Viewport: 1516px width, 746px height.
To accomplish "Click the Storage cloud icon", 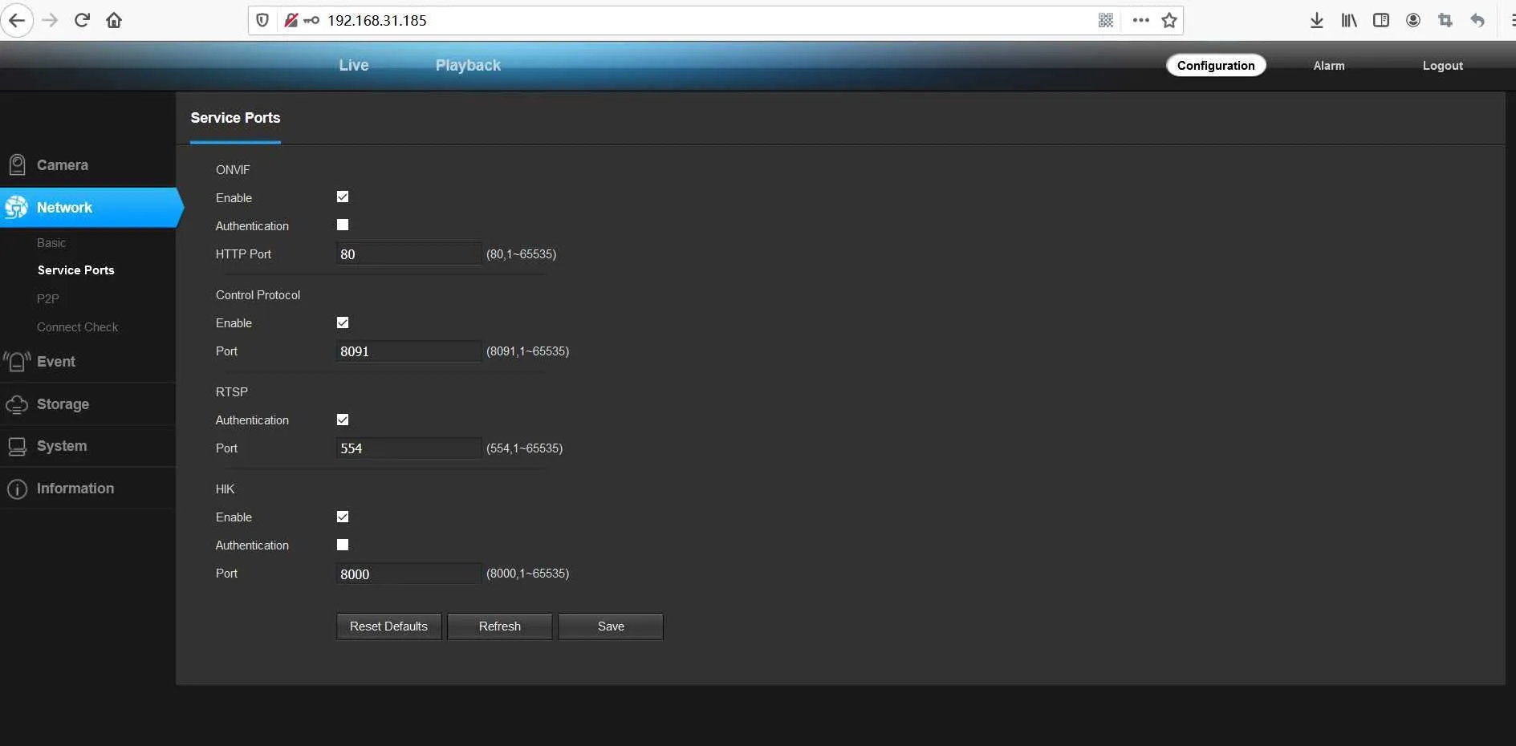I will tap(17, 404).
